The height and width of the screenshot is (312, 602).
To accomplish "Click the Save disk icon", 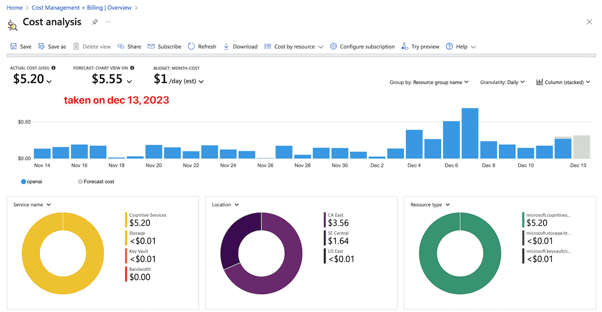I will point(14,47).
